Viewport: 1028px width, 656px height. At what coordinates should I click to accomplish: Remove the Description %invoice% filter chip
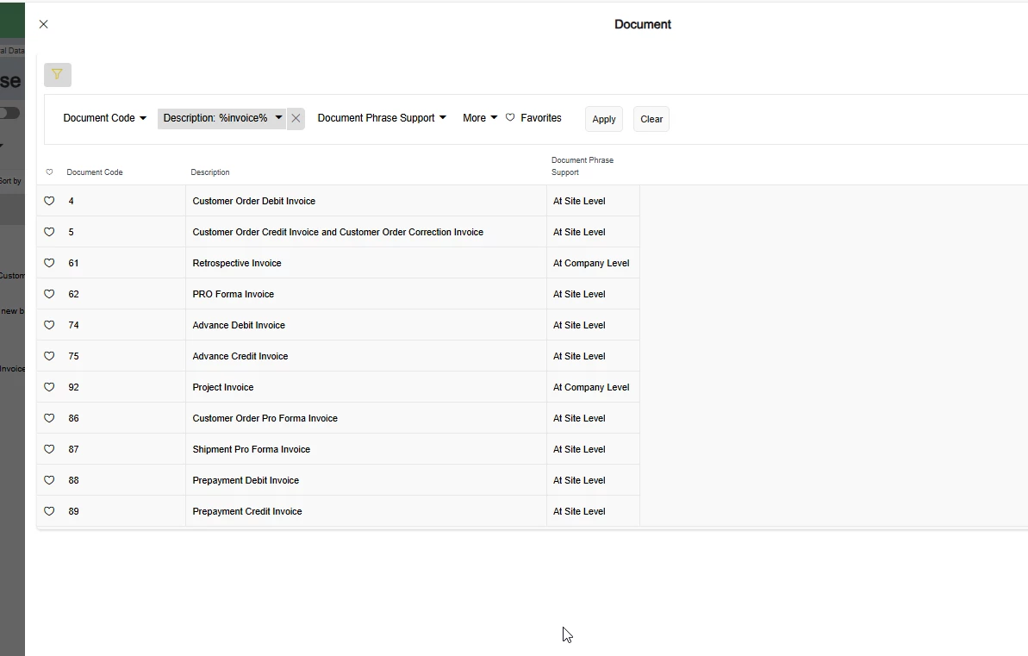pos(296,118)
